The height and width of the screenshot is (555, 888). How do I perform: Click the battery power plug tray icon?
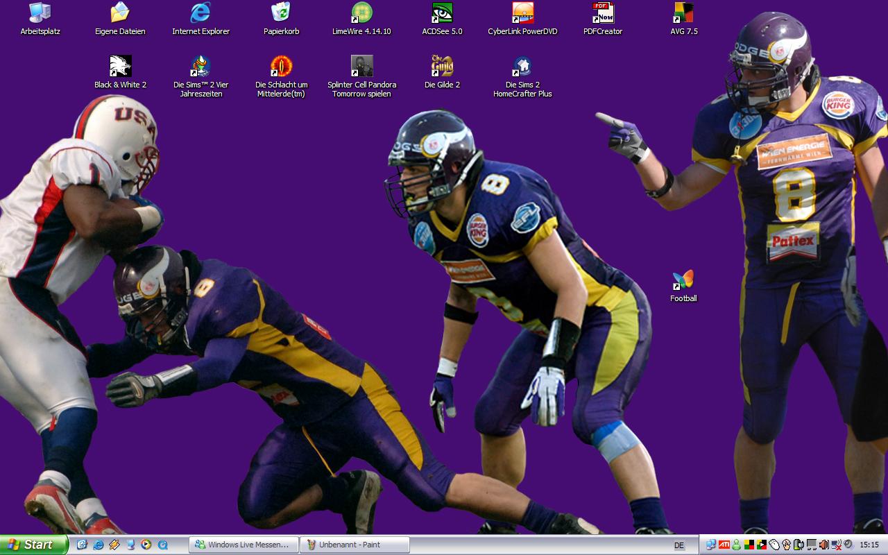pyautogui.click(x=799, y=545)
